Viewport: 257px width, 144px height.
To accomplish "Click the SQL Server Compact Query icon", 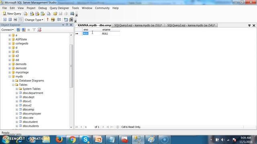I will 49,14.
